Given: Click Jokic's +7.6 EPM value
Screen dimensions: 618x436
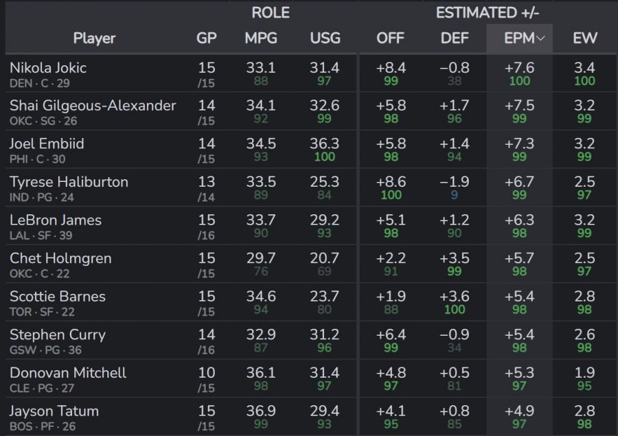Looking at the screenshot, I should click(x=519, y=68).
